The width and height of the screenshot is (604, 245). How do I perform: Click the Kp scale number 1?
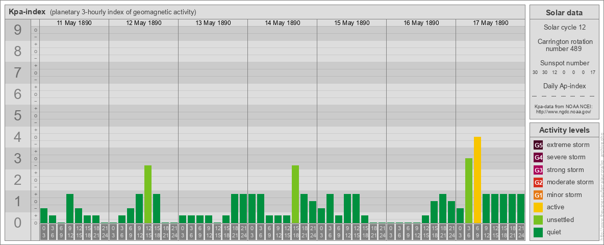tap(18, 201)
